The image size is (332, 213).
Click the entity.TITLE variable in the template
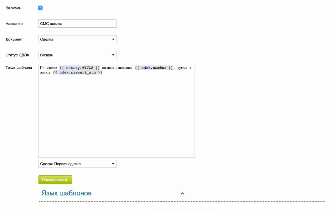80,68
